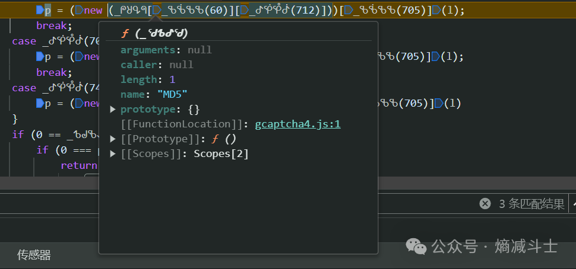Expand the [[Prototype]] entry
The height and width of the screenshot is (269, 576).
[113, 139]
